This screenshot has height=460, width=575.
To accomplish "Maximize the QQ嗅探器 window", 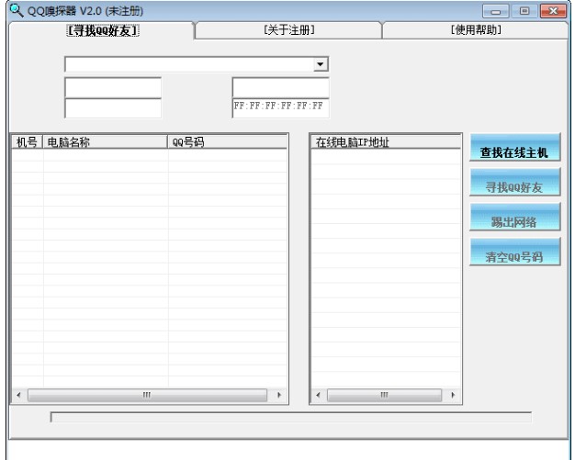I will point(524,11).
